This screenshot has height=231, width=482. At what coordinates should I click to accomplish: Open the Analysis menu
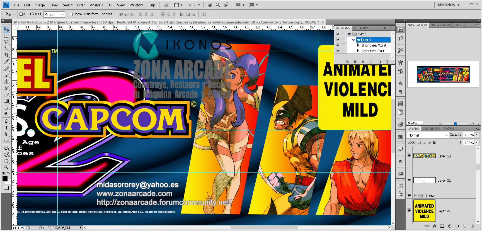pos(96,5)
